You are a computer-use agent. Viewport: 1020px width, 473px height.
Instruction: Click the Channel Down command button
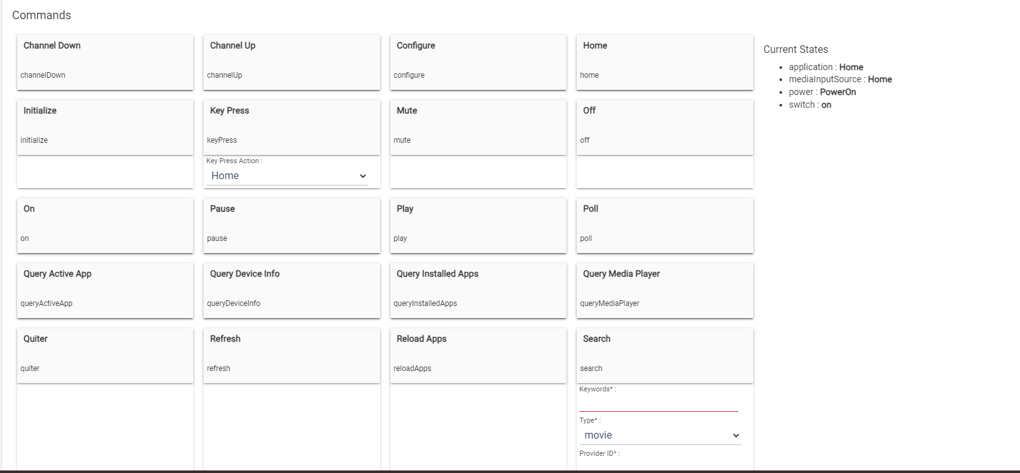click(105, 62)
